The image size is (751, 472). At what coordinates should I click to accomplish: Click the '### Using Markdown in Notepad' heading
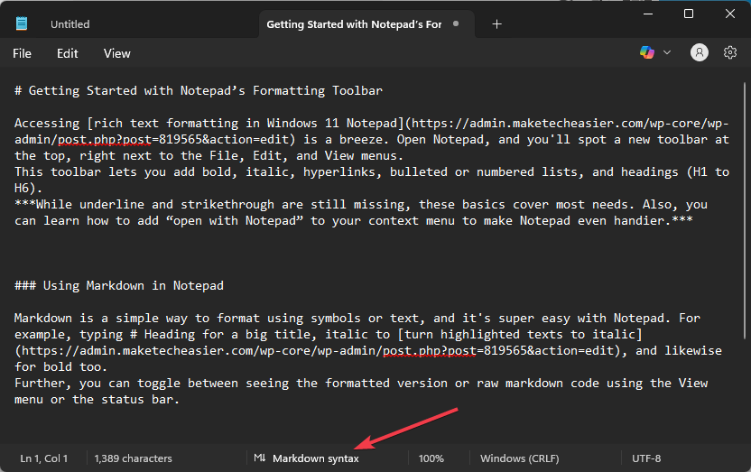pyautogui.click(x=119, y=286)
